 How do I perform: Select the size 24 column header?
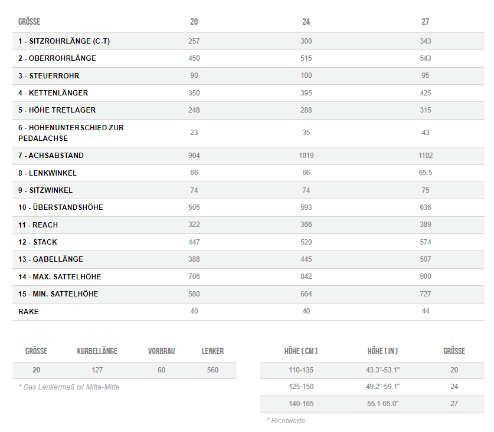click(x=306, y=22)
